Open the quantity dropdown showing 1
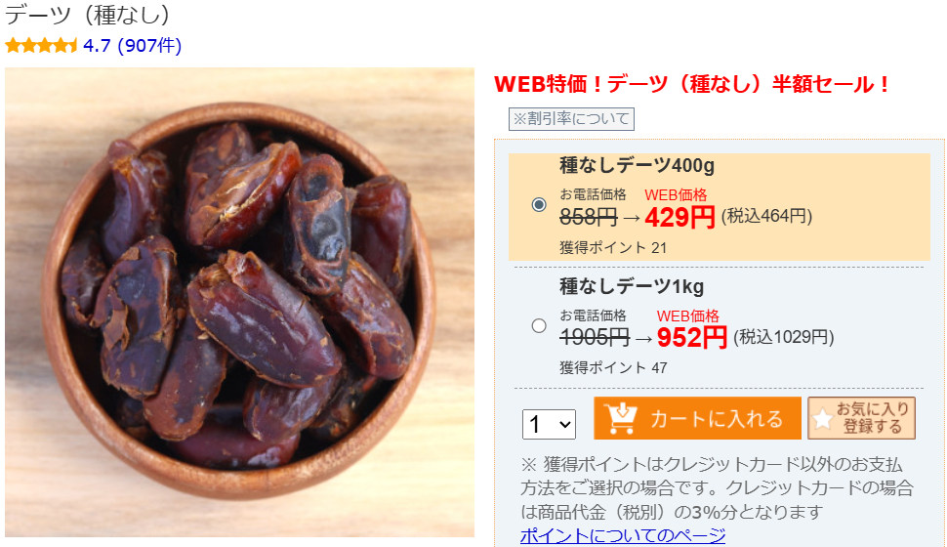Image resolution: width=947 pixels, height=547 pixels. click(x=549, y=424)
